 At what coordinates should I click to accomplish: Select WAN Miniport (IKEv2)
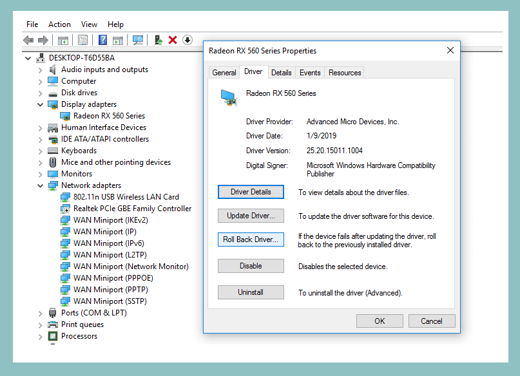point(110,220)
